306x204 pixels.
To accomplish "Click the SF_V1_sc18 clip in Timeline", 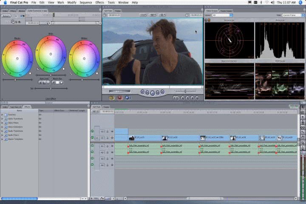I will (x=244, y=138).
